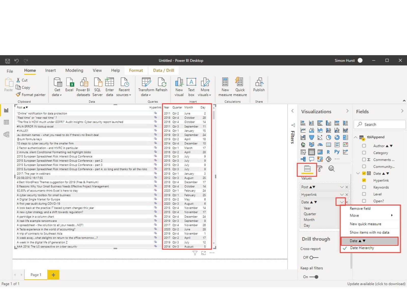Open the Format paint roller pane
This screenshot has width=407, height=305.
(320, 169)
